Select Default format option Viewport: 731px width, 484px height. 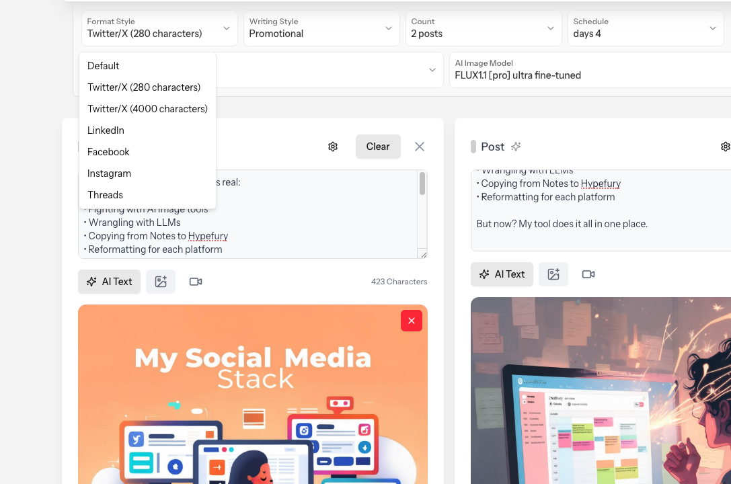[x=147, y=66]
